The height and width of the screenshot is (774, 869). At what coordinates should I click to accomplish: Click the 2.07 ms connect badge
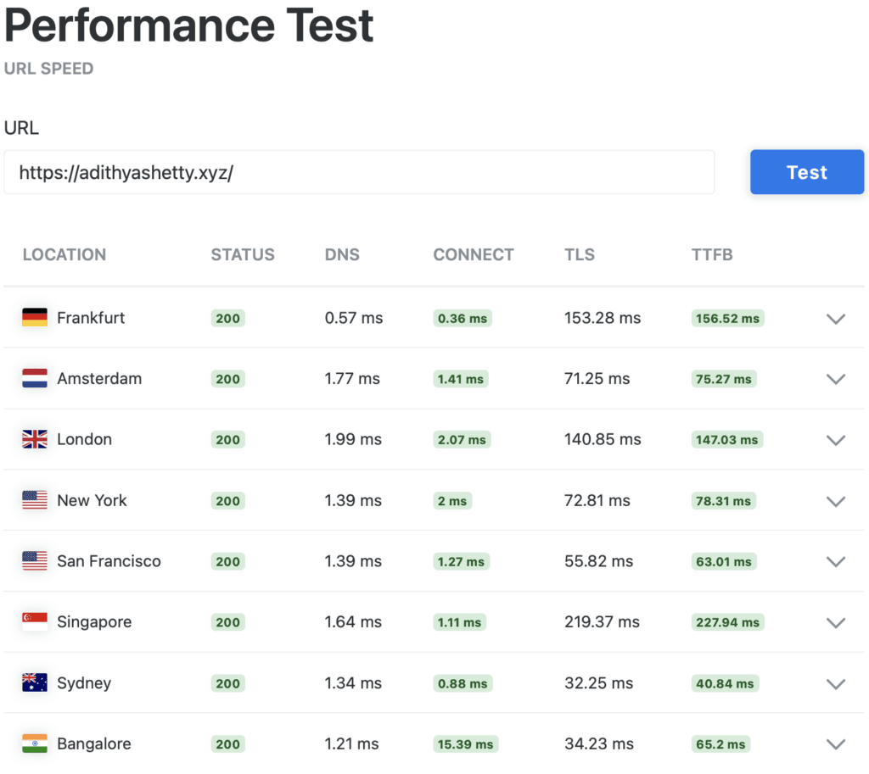tap(462, 440)
